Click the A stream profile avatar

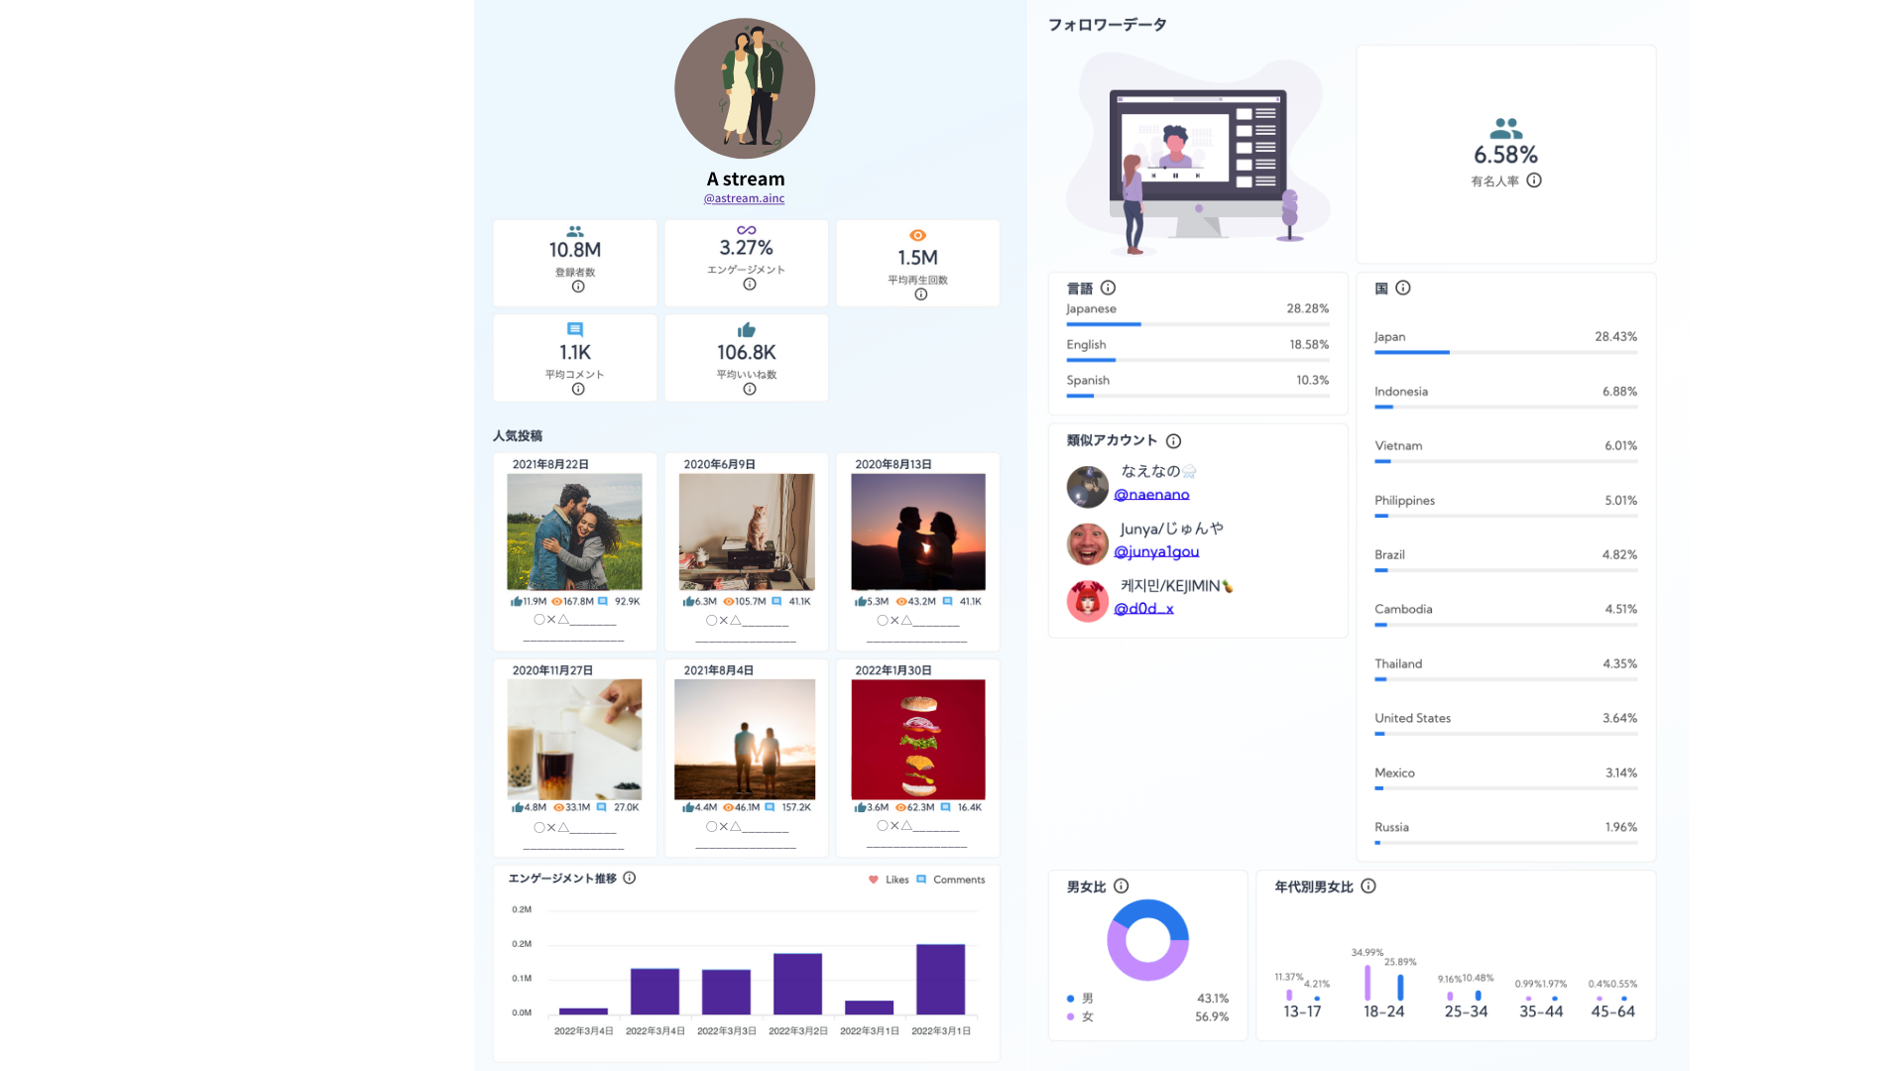coord(745,88)
